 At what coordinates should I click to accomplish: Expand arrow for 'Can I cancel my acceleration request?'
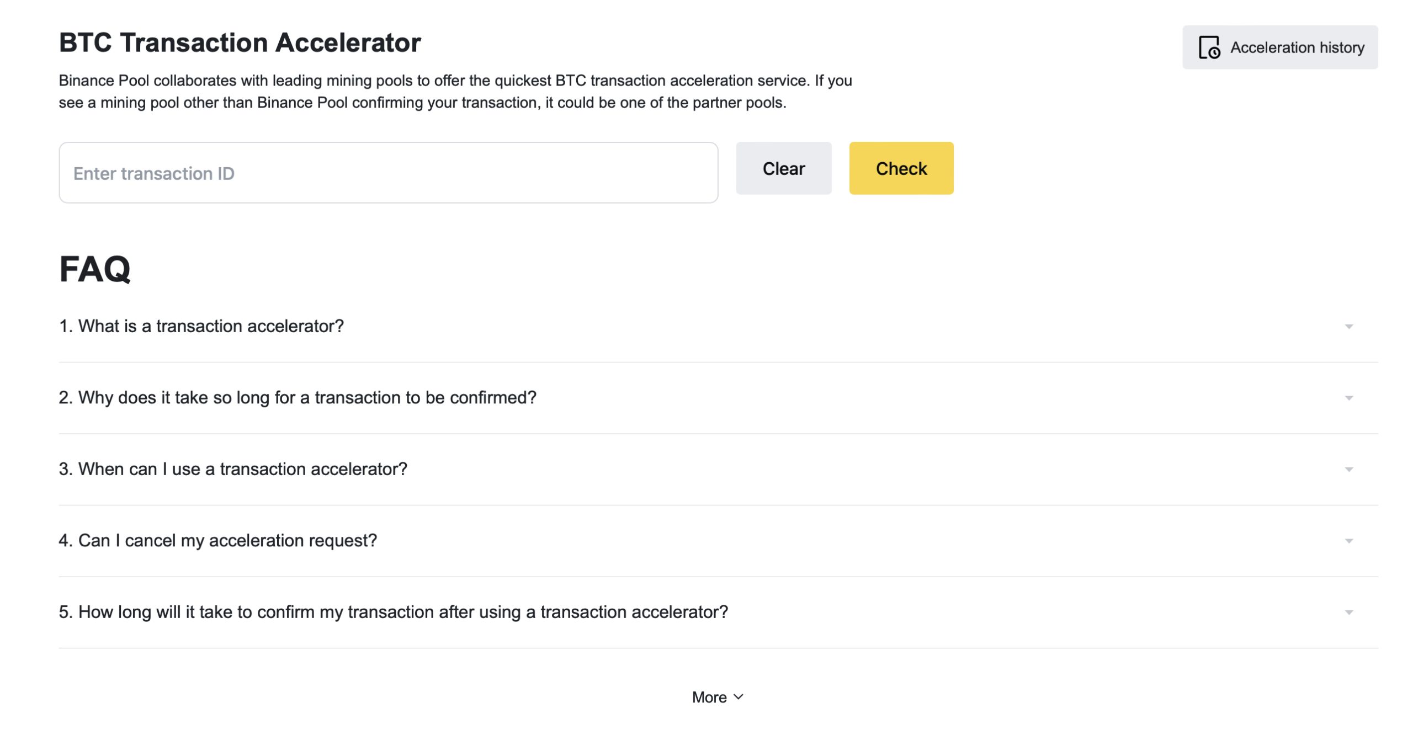tap(1348, 541)
